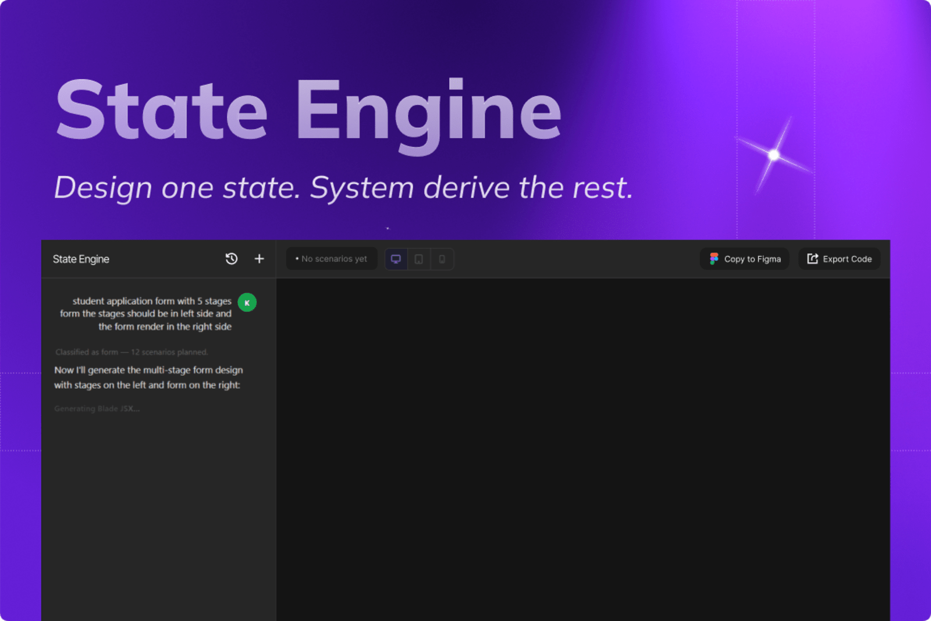Click the 'Generating Blade JSX...' status text
The image size is (931, 621).
97,409
